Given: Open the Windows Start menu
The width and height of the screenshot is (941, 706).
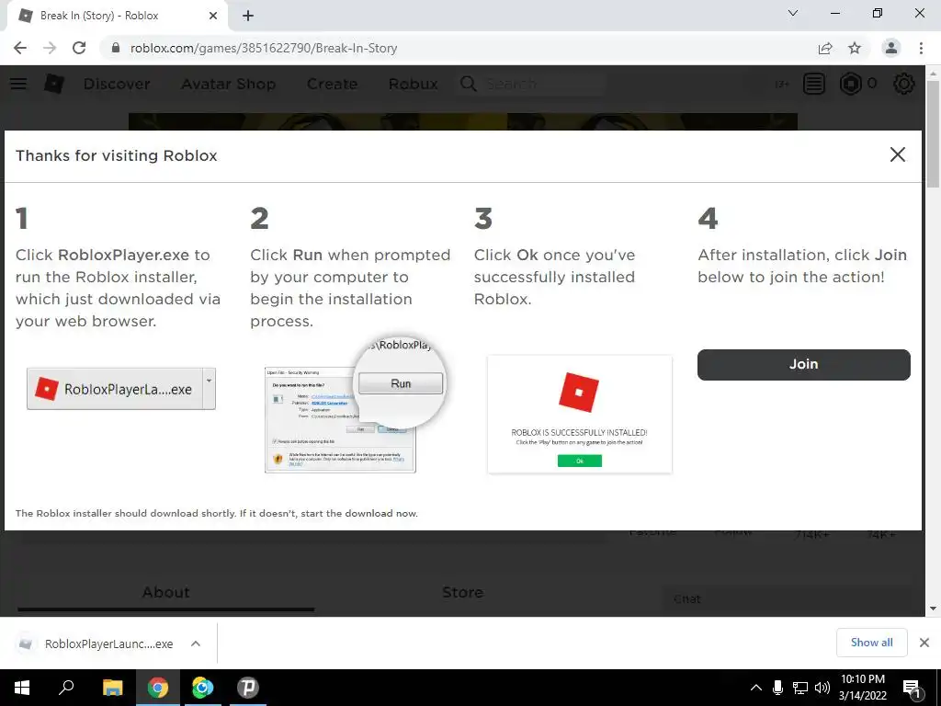Looking at the screenshot, I should [22, 688].
